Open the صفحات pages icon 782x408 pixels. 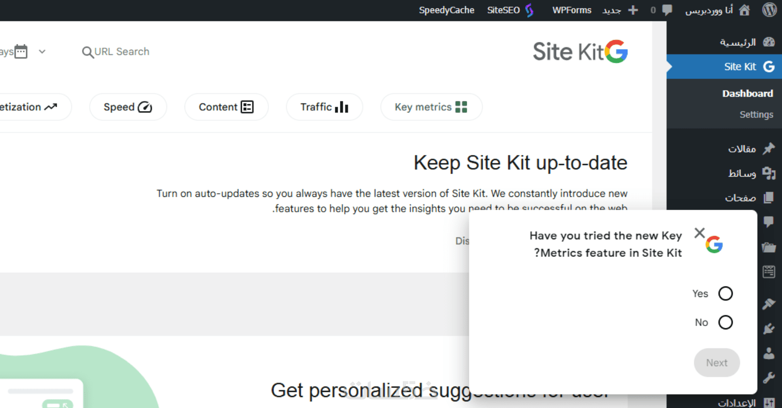coord(769,197)
